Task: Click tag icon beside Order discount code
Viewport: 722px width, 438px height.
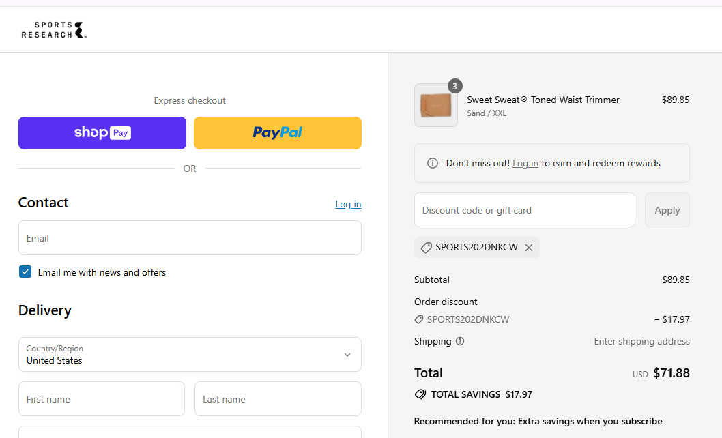Action: 419,319
